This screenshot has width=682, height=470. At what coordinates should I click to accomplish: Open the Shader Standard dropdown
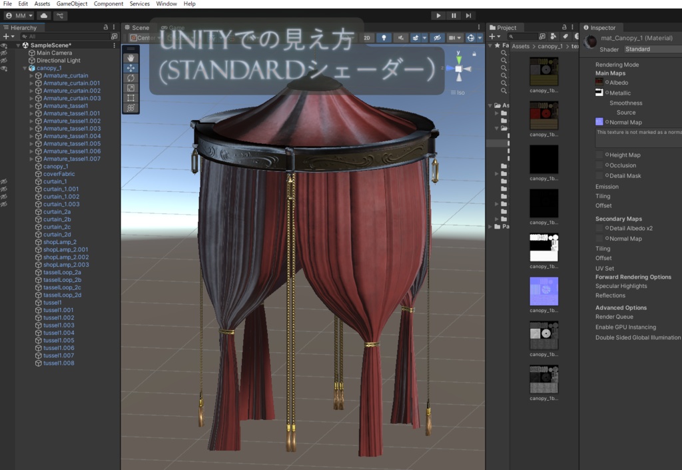click(653, 49)
